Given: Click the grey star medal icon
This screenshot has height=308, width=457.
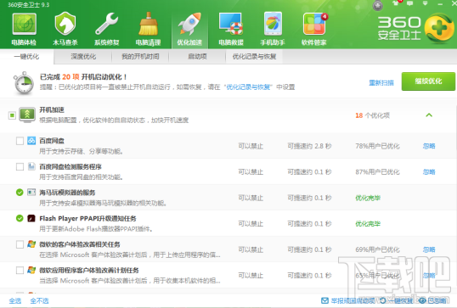Looking at the screenshot, I should [x=378, y=6].
